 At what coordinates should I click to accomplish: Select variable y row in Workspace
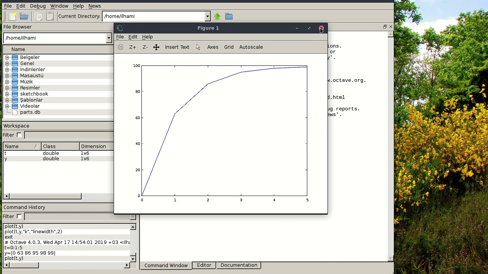coord(58,159)
